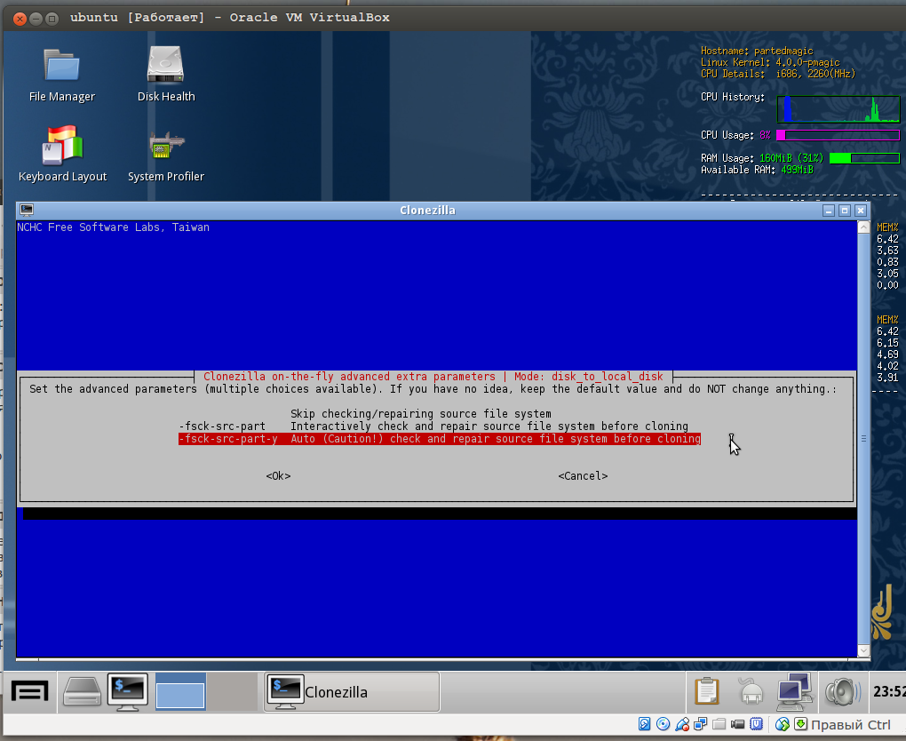Click the Clonezilla terminal scrollbar up arrow
The width and height of the screenshot is (906, 741).
coord(863,227)
